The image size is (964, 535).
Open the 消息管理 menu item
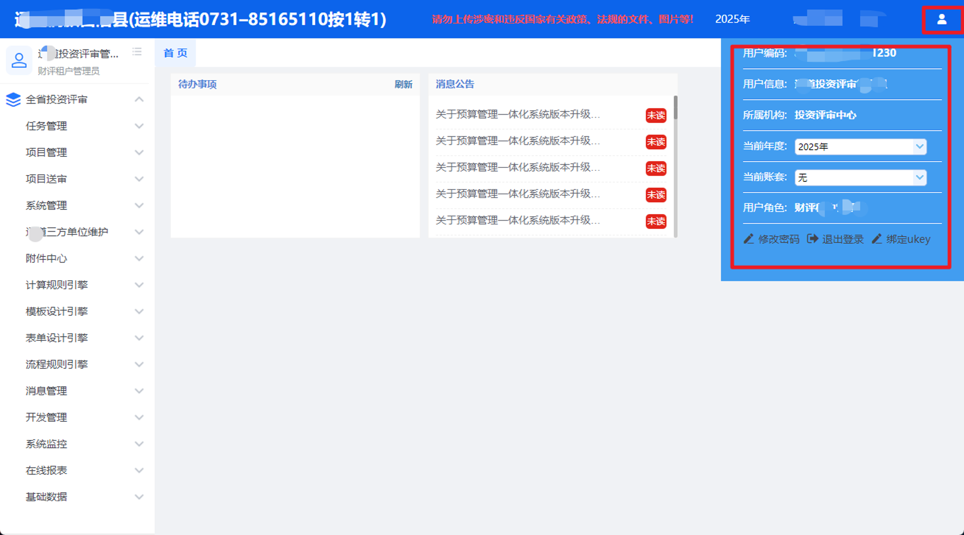point(77,391)
